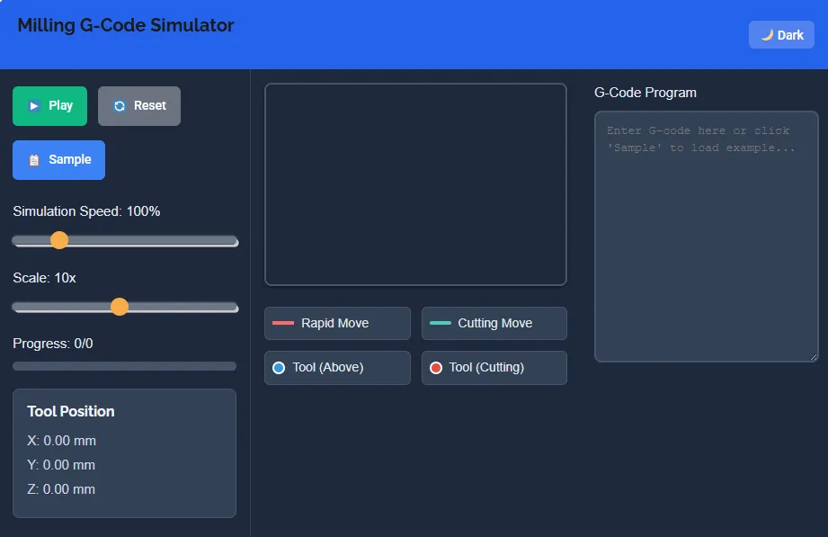Click the red Tool (Cutting) circle icon
The height and width of the screenshot is (537, 828).
click(436, 368)
